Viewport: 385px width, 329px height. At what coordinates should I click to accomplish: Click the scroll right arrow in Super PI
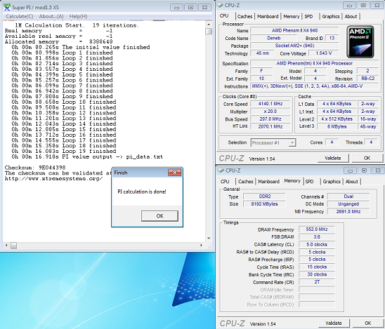point(202,245)
